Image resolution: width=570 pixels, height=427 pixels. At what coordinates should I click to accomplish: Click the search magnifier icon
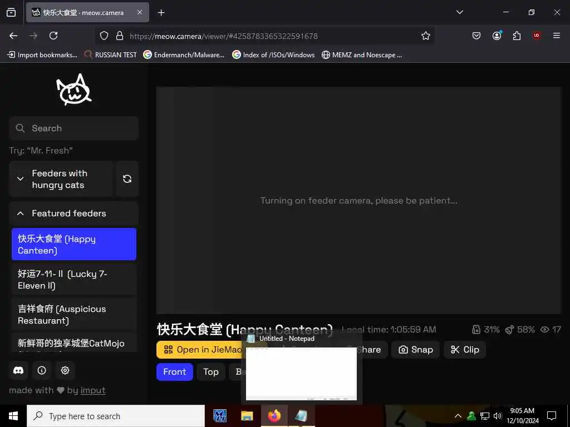coord(21,128)
